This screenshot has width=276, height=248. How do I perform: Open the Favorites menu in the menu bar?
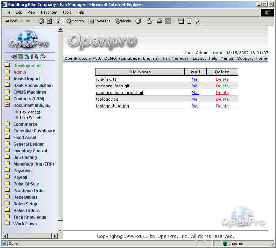click(49, 12)
